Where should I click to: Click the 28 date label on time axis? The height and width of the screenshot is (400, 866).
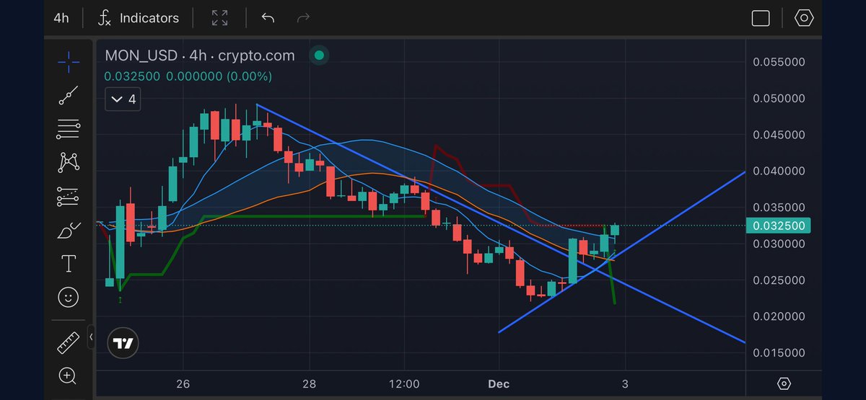click(310, 384)
